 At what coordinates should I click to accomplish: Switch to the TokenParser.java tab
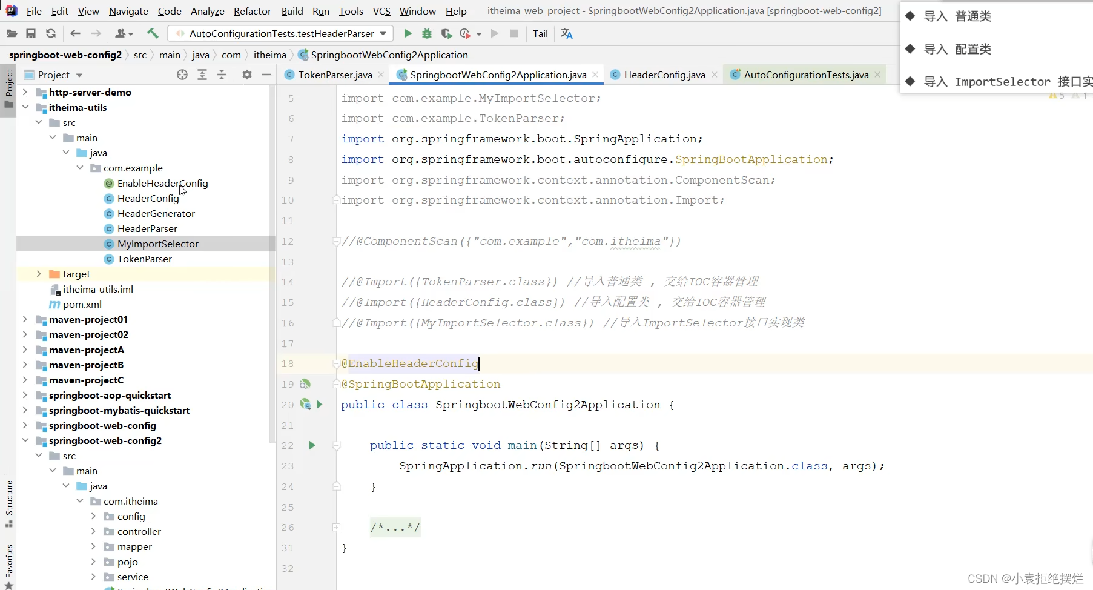tap(335, 75)
